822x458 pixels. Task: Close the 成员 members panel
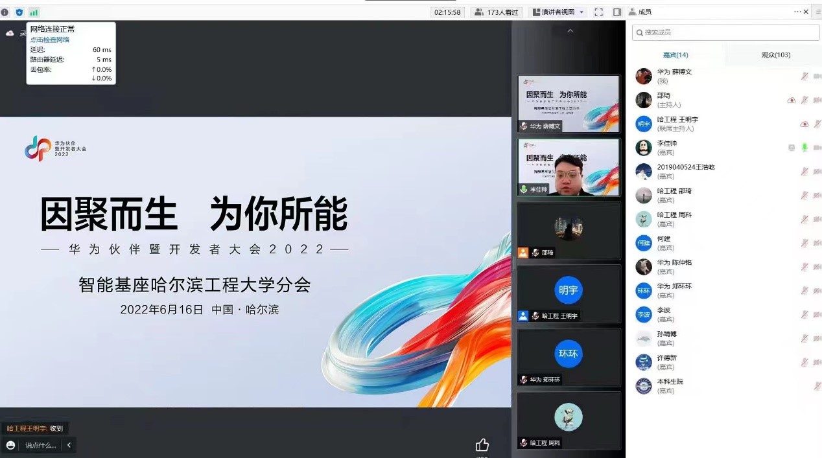coord(806,12)
